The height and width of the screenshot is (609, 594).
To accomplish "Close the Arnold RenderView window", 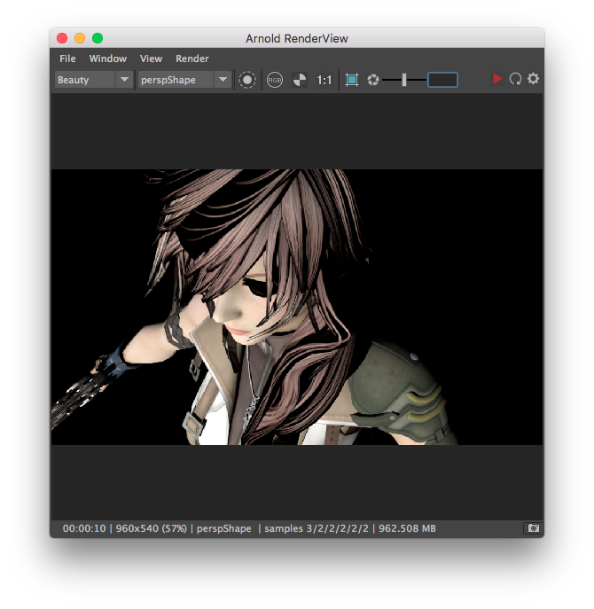I will click(x=62, y=38).
